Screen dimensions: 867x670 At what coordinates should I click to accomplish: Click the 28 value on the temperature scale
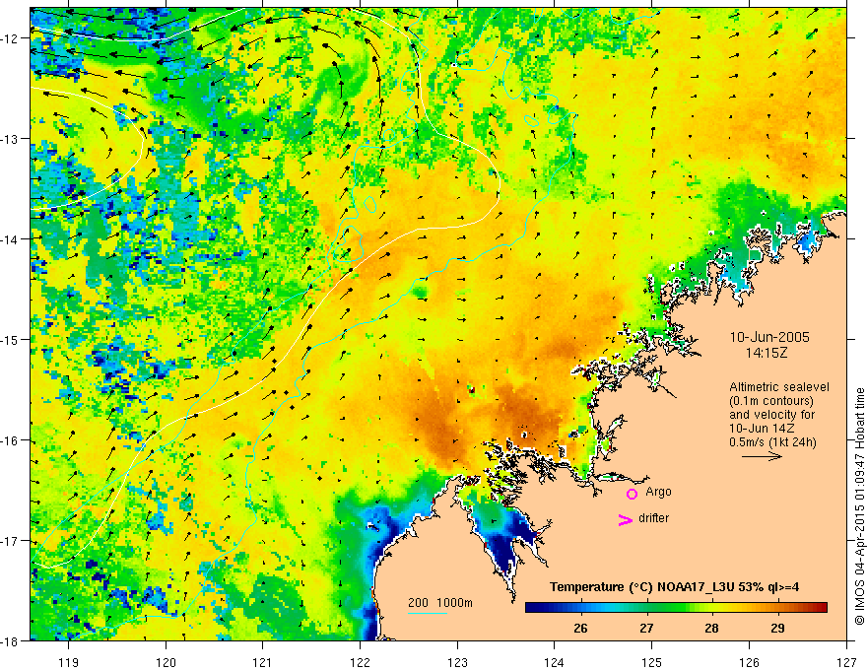click(711, 628)
